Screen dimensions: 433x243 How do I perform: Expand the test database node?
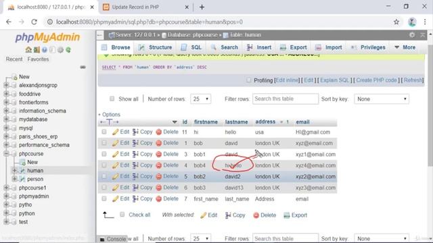click(x=6, y=222)
